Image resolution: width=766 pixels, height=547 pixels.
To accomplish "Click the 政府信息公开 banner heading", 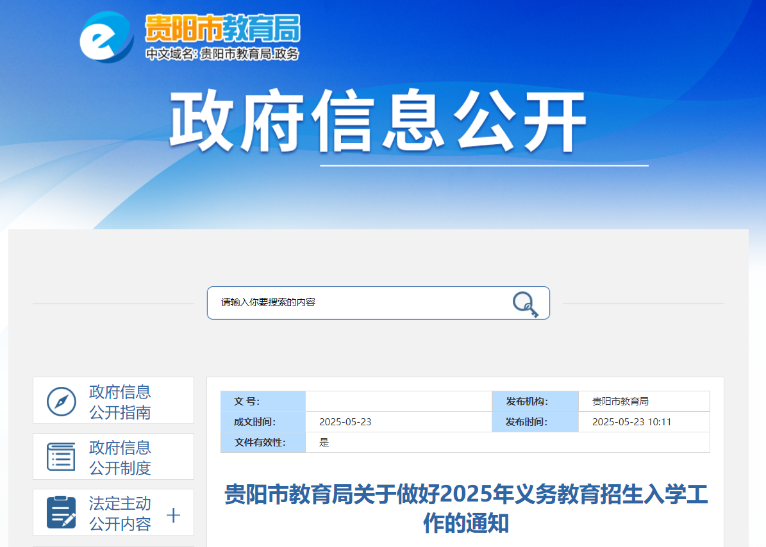I will (x=378, y=122).
